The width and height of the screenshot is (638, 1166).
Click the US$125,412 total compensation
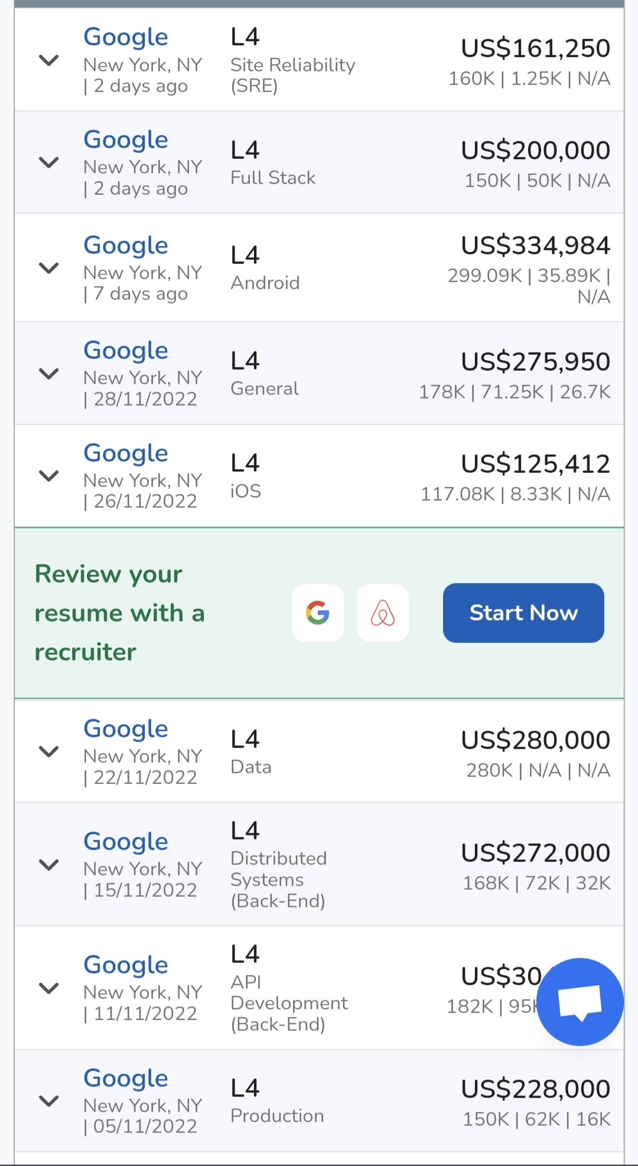coord(536,464)
